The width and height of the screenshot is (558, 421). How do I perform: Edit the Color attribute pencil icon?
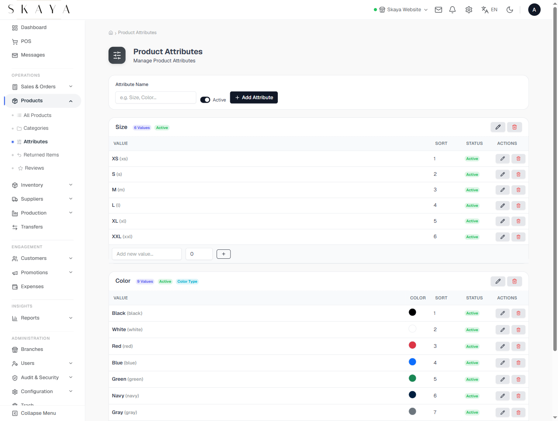coord(498,281)
